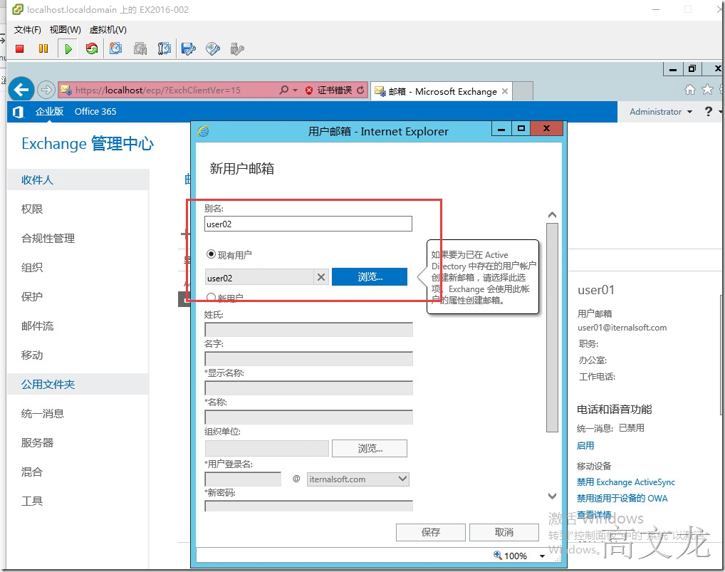Switch to the 企业版 tab

point(49,111)
